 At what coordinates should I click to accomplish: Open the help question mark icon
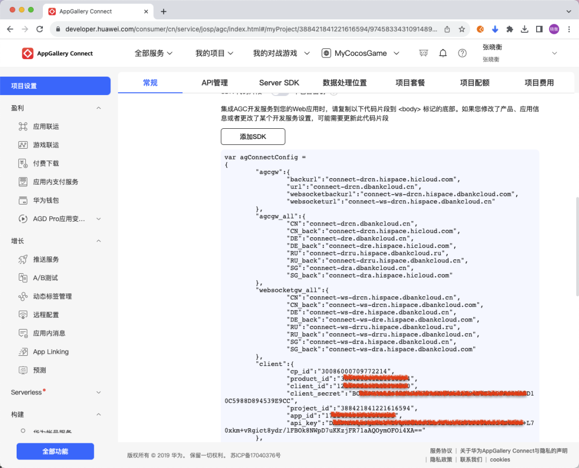[x=462, y=53]
